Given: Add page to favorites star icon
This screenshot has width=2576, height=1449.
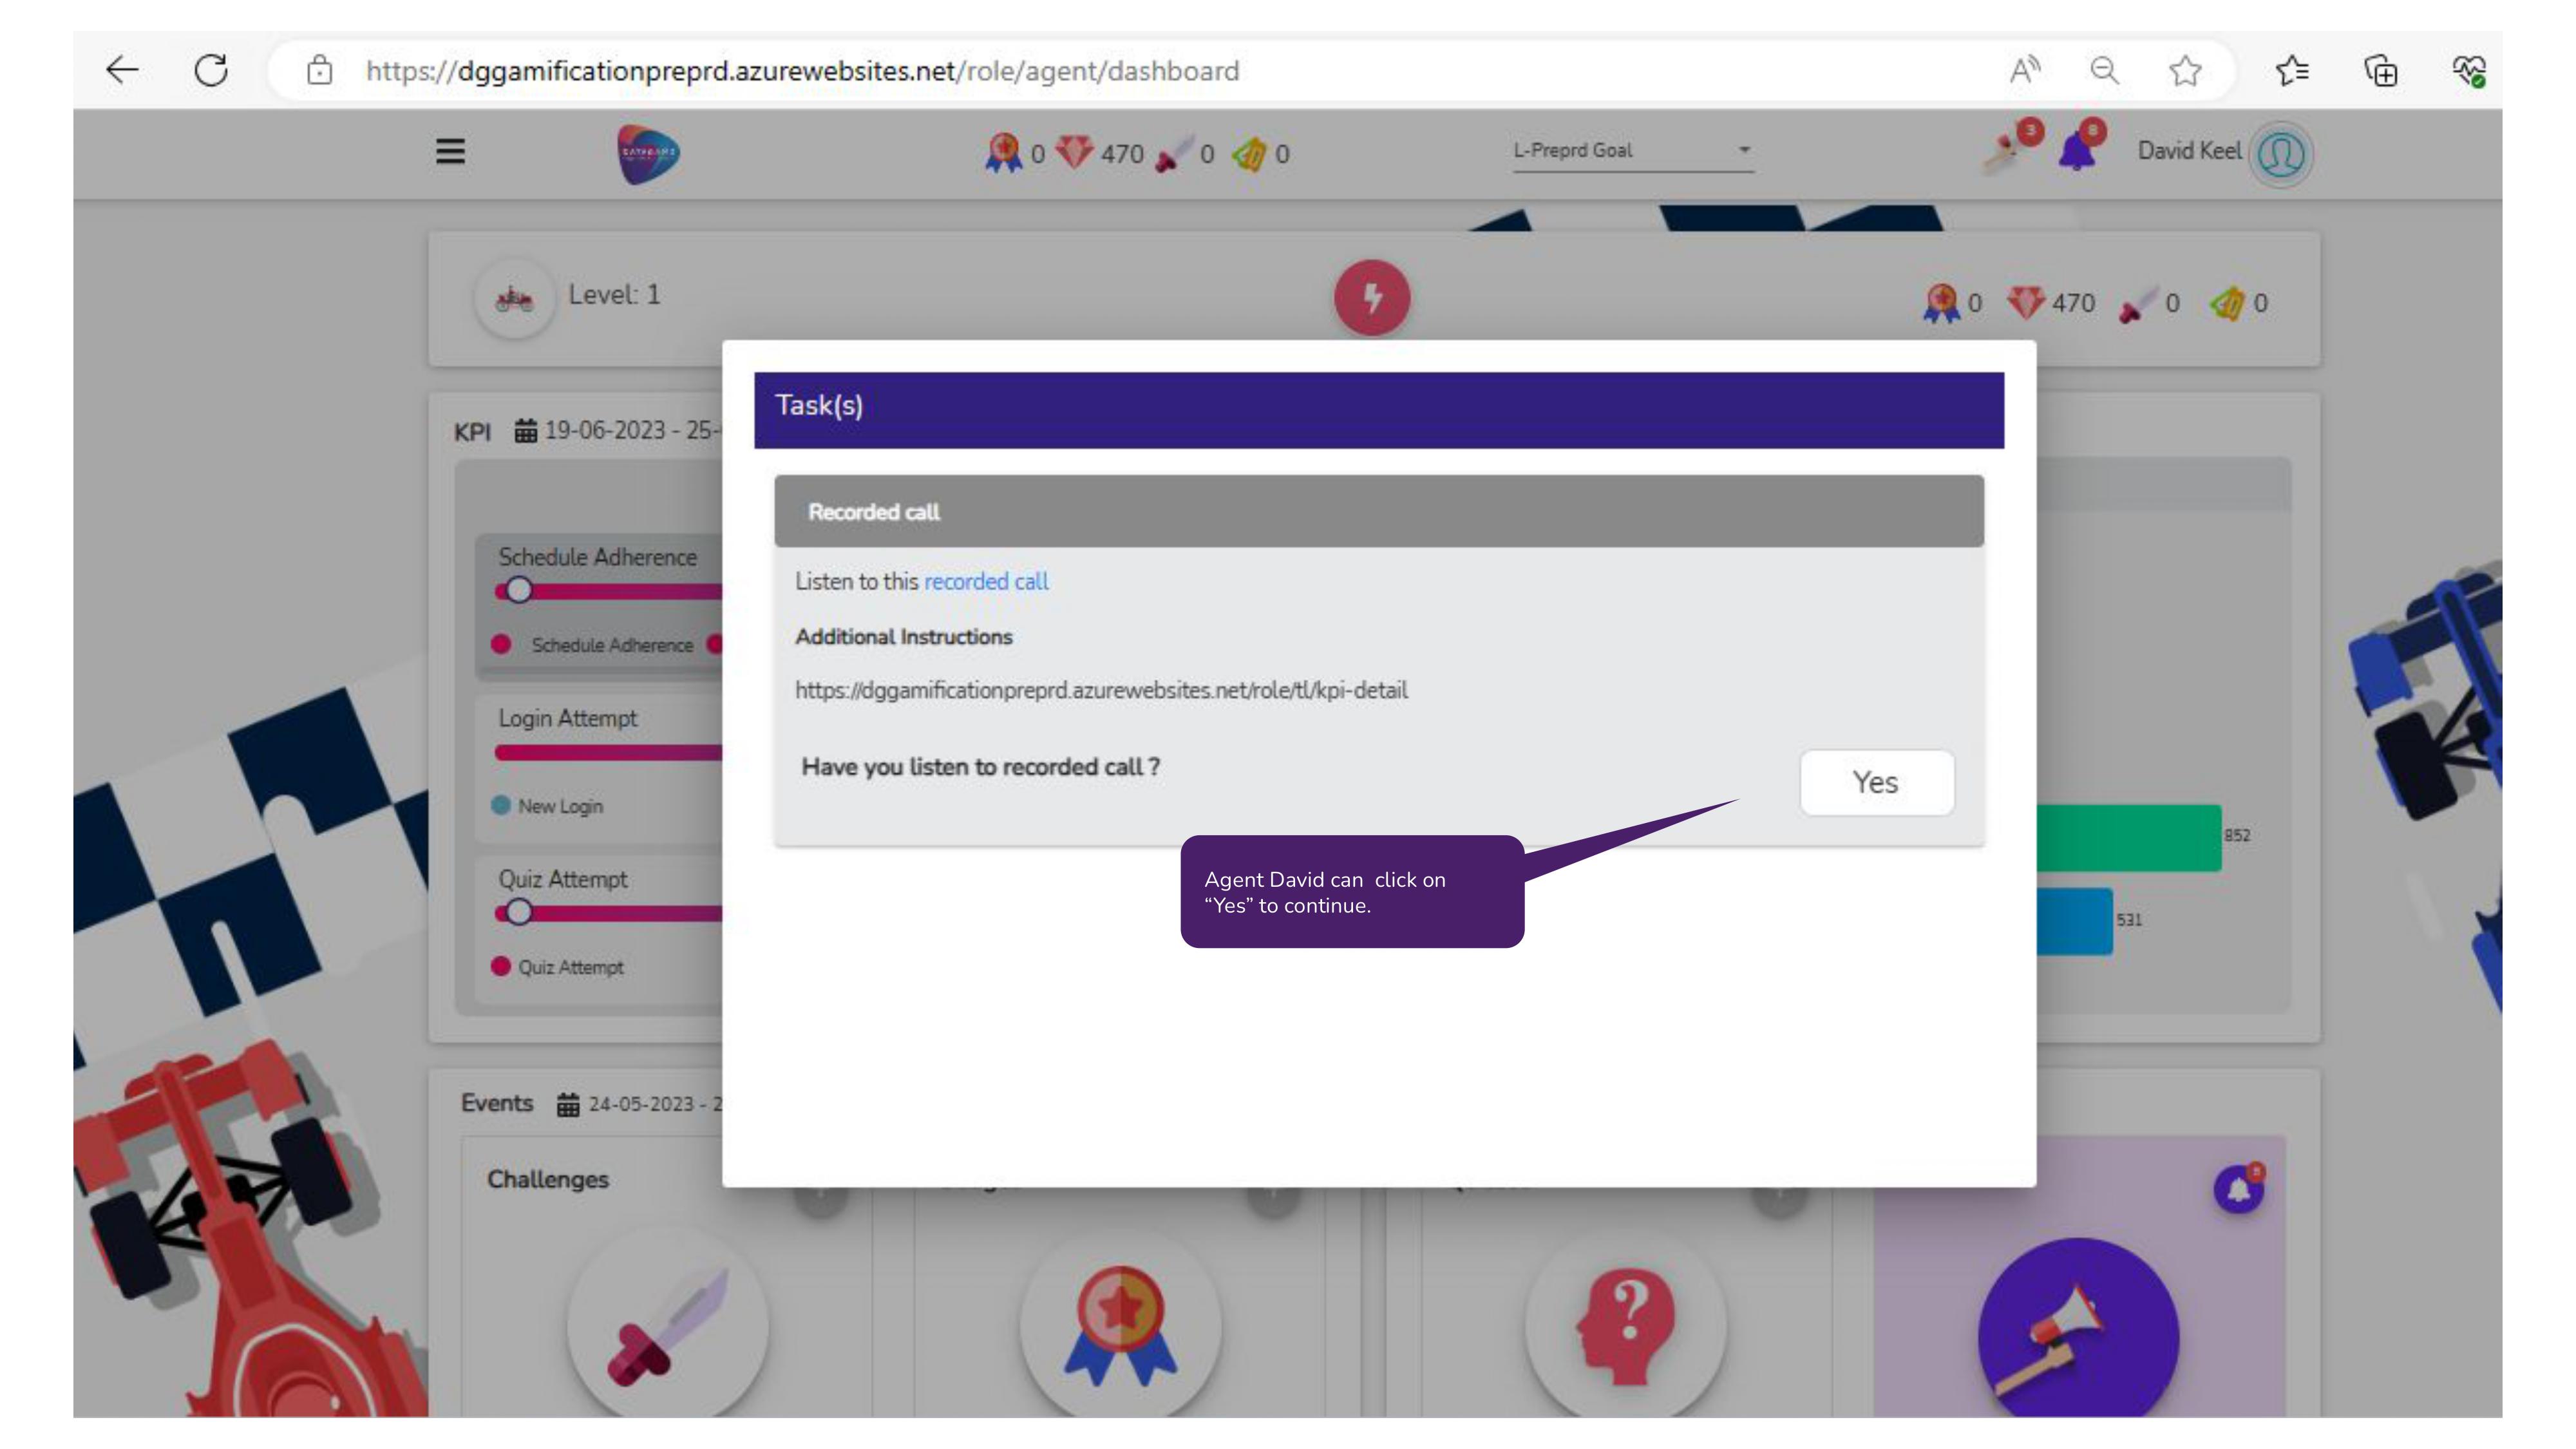Looking at the screenshot, I should point(2185,70).
